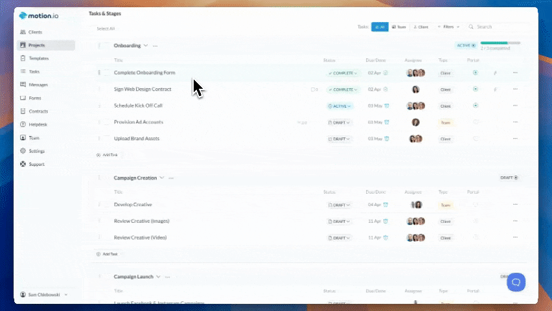Change Provision Ad Accounts DRAFT status

coord(339,122)
